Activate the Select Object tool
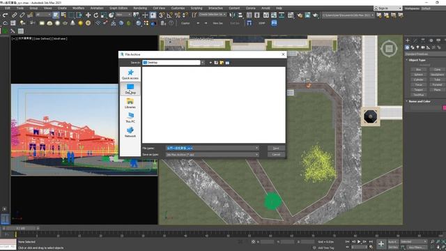 coord(56,15)
